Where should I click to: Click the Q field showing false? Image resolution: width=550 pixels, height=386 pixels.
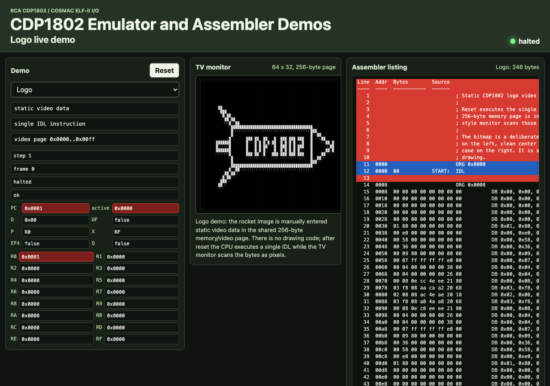coord(146,244)
